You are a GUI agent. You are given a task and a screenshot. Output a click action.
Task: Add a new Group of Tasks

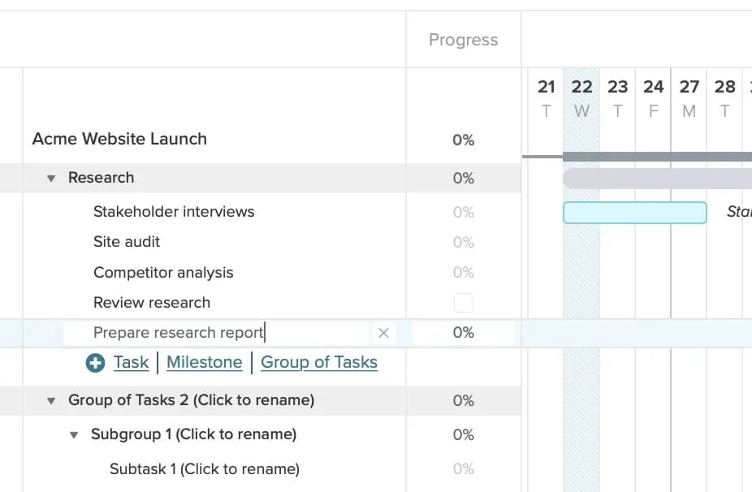pyautogui.click(x=319, y=363)
